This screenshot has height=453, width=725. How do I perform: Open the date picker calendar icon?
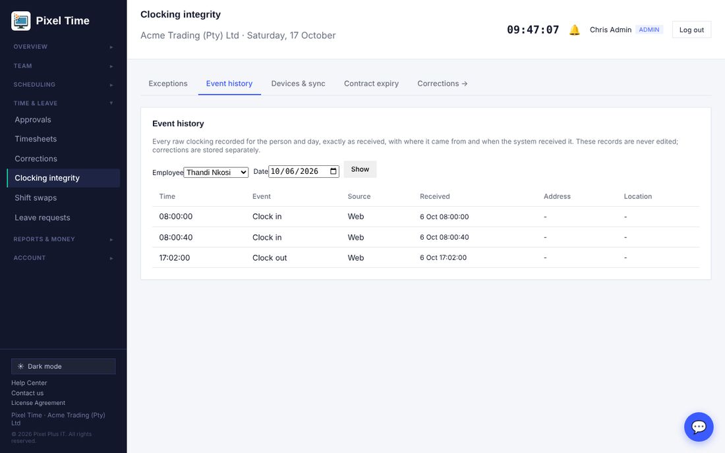[x=333, y=171]
